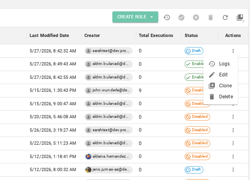
Task: Click executions value 9
Action: (x=140, y=91)
